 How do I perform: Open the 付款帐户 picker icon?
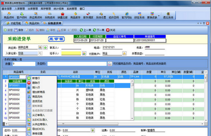[x=125, y=53]
